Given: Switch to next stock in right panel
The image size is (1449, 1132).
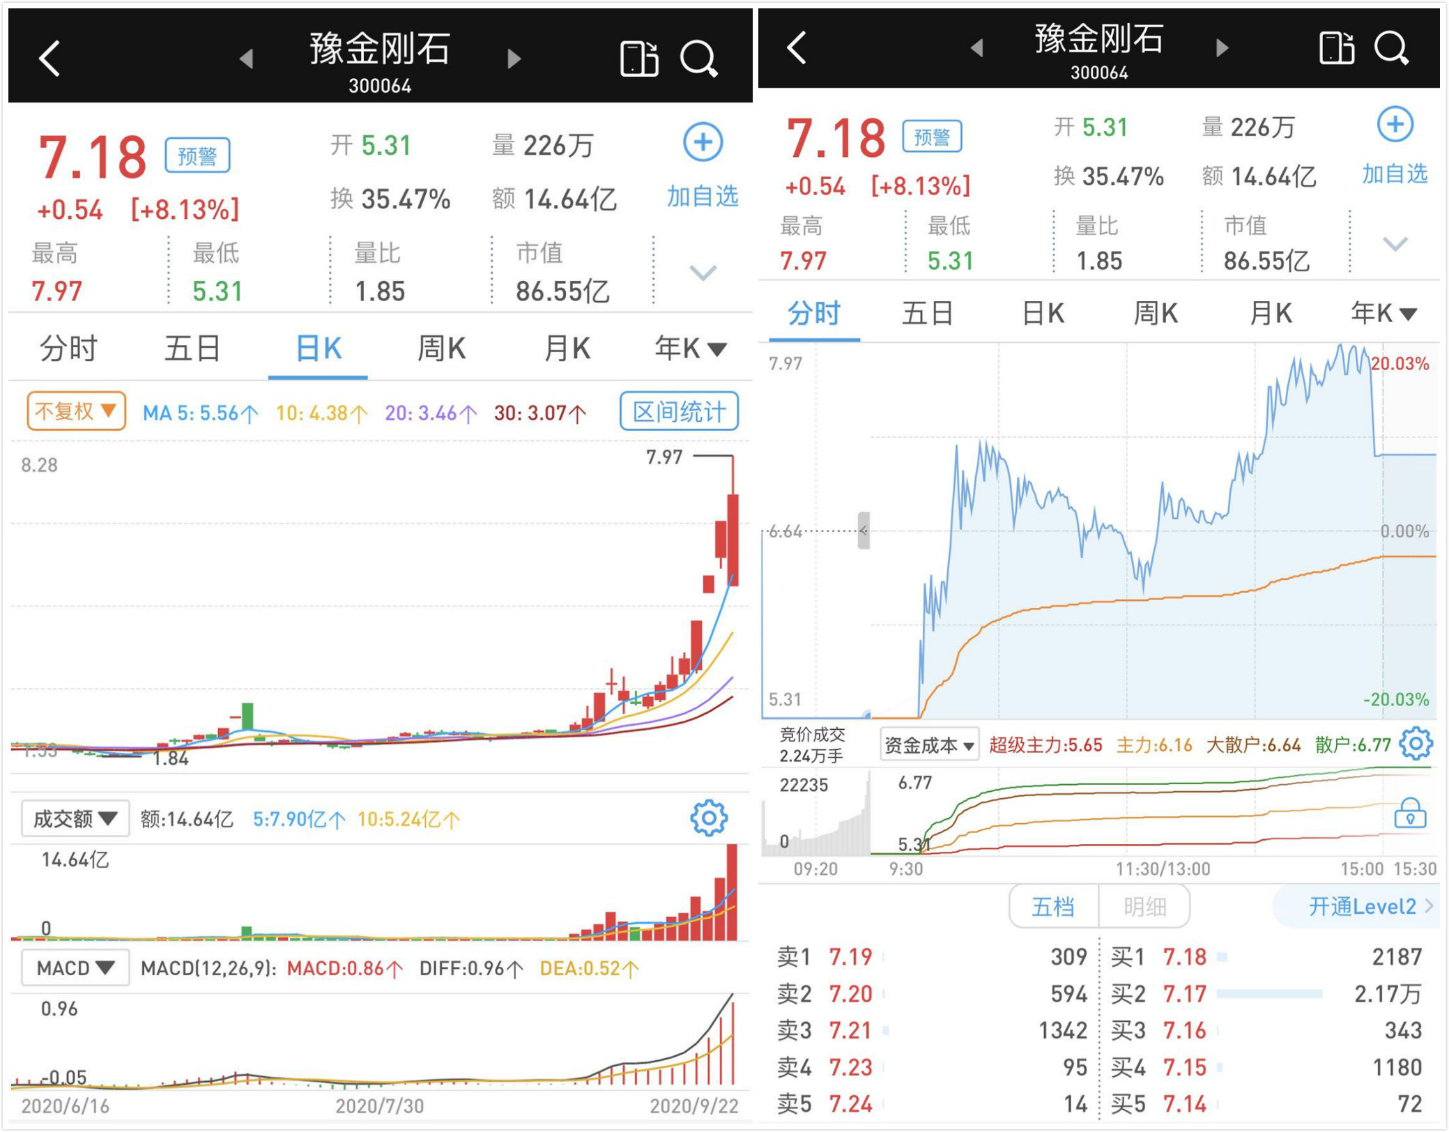Looking at the screenshot, I should tap(1222, 47).
